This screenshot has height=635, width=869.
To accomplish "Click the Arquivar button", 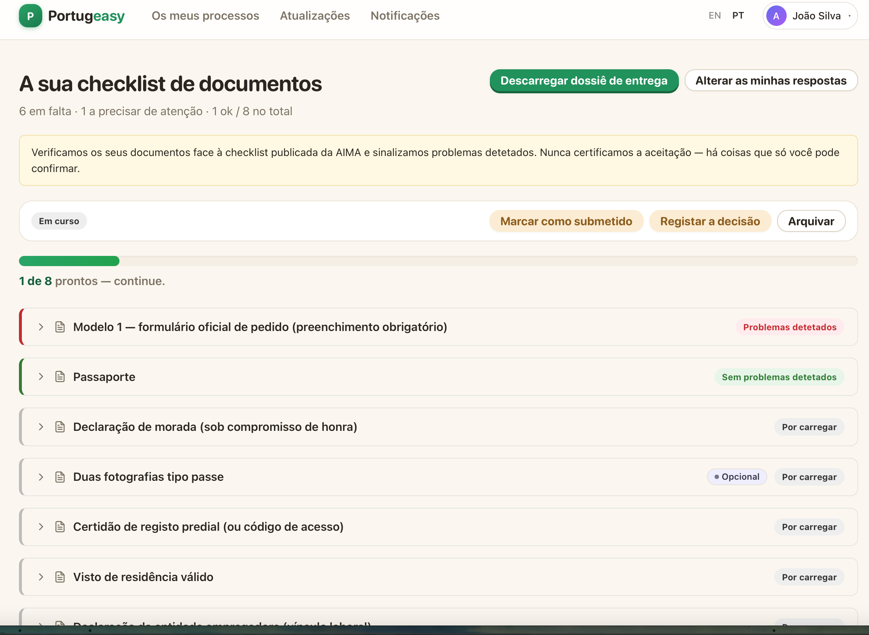I will click(x=811, y=221).
